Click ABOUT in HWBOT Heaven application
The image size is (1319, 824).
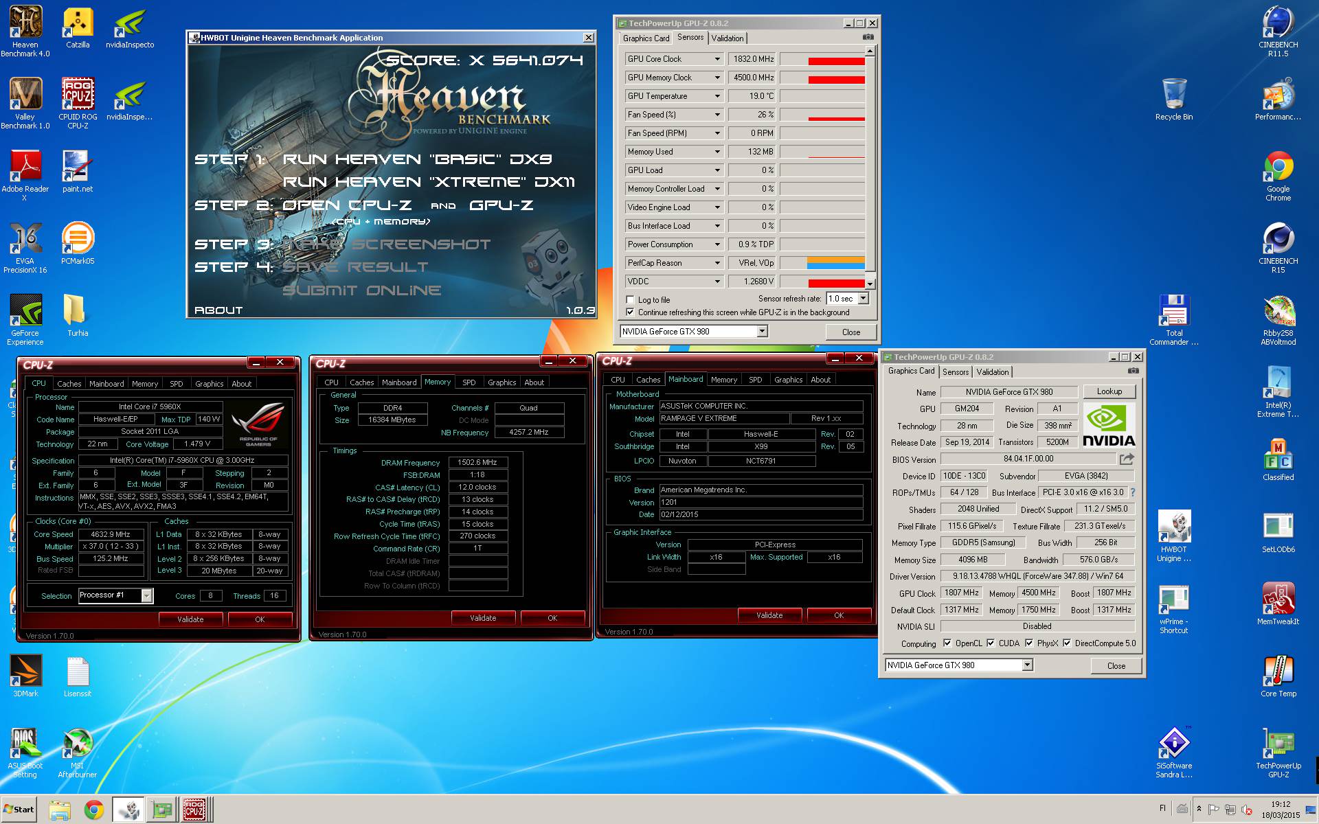click(218, 310)
